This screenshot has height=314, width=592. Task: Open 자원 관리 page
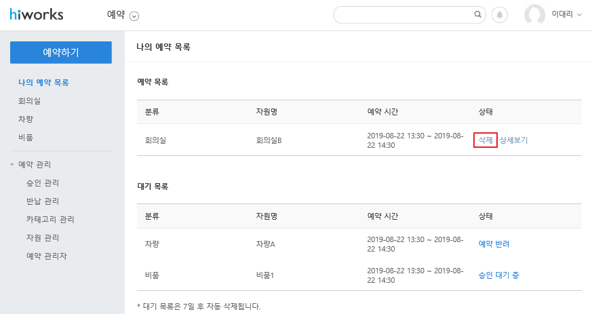click(x=43, y=238)
